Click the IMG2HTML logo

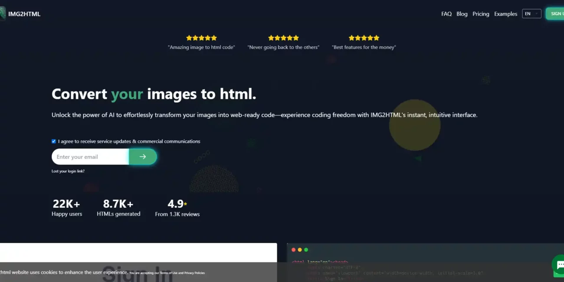pyautogui.click(x=20, y=14)
